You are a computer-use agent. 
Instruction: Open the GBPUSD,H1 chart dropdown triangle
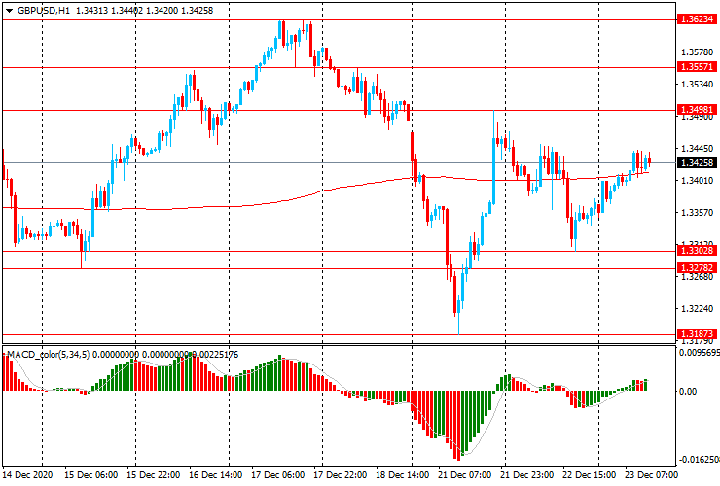9,11
